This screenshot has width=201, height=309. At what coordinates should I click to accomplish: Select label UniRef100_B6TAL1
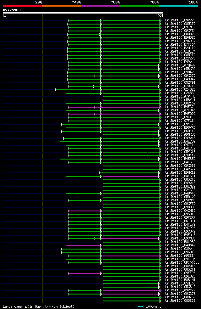[x=180, y=221]
